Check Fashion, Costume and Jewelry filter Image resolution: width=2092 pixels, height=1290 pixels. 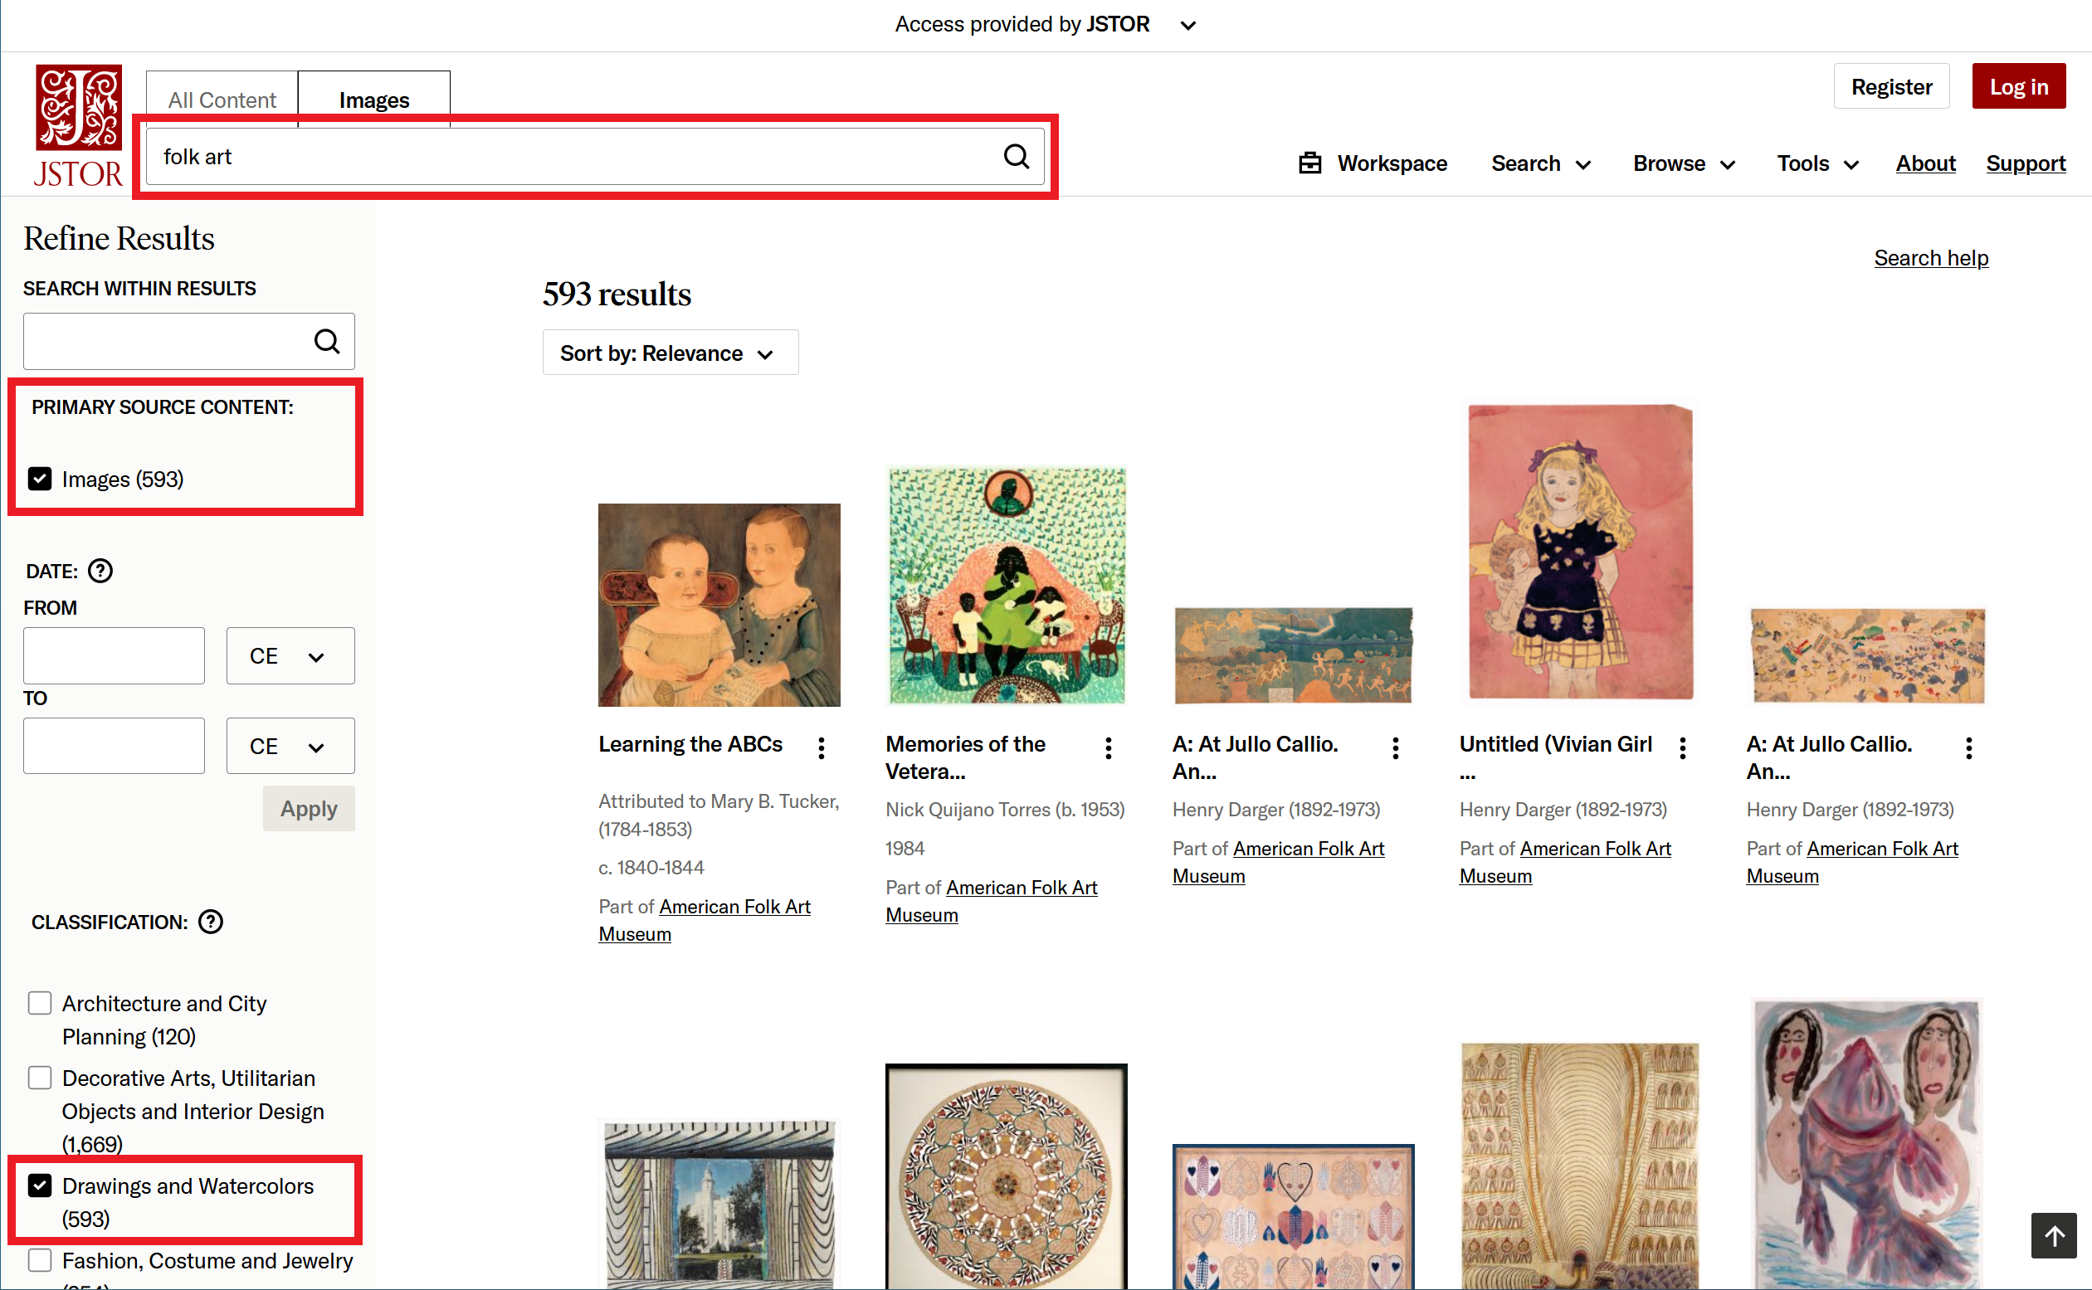coord(40,1261)
